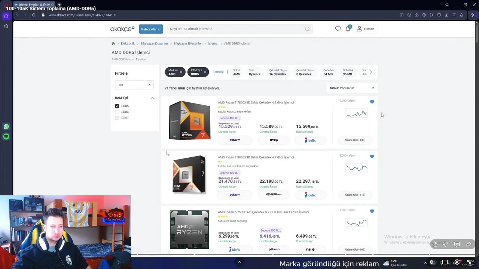Show more filter chips with right arrow

[x=370, y=72]
